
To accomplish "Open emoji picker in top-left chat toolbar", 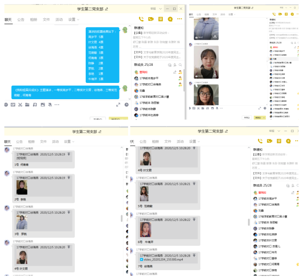I will click(x=6, y=105).
